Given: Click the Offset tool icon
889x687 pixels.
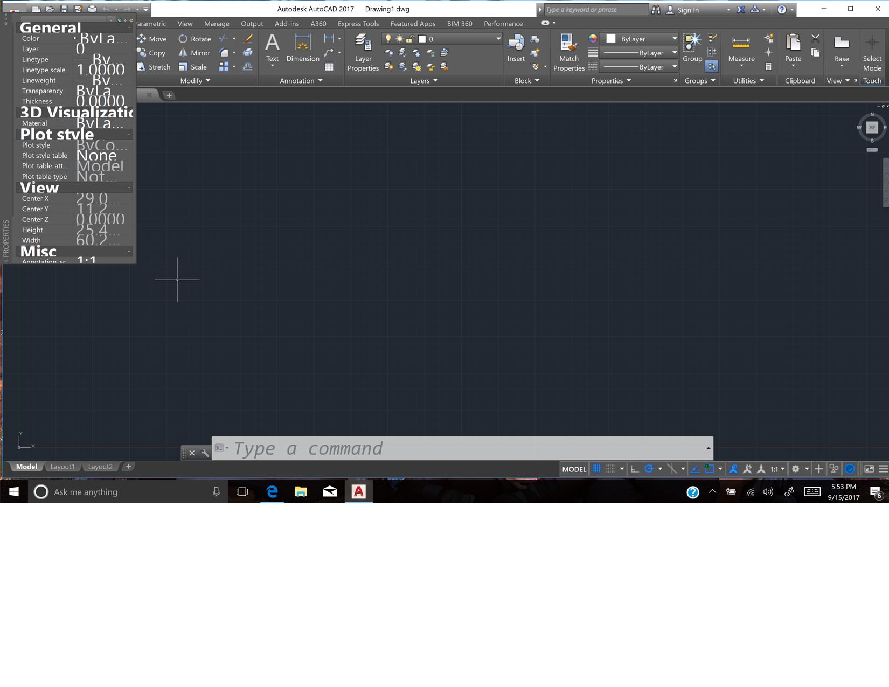Looking at the screenshot, I should coord(248,67).
